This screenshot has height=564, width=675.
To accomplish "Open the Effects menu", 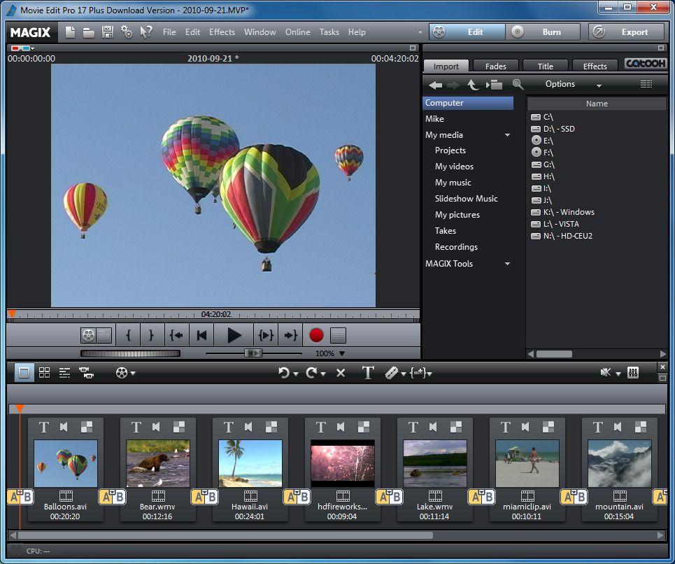I will (x=222, y=32).
